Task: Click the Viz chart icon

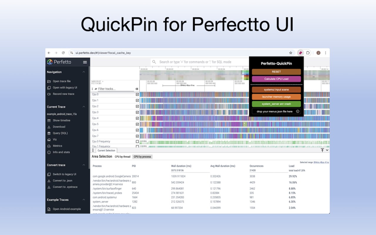Action: point(49,140)
